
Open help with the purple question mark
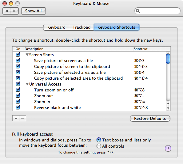coord(168,149)
